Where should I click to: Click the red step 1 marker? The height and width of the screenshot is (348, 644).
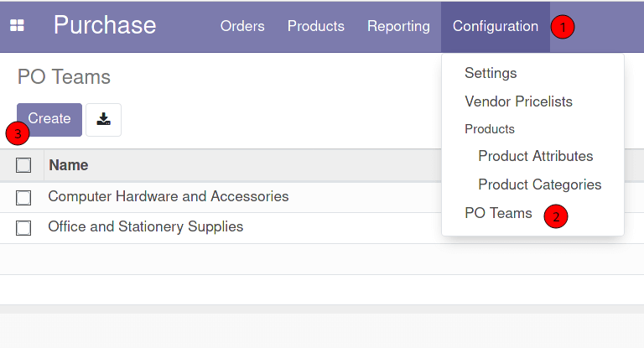[x=563, y=27]
